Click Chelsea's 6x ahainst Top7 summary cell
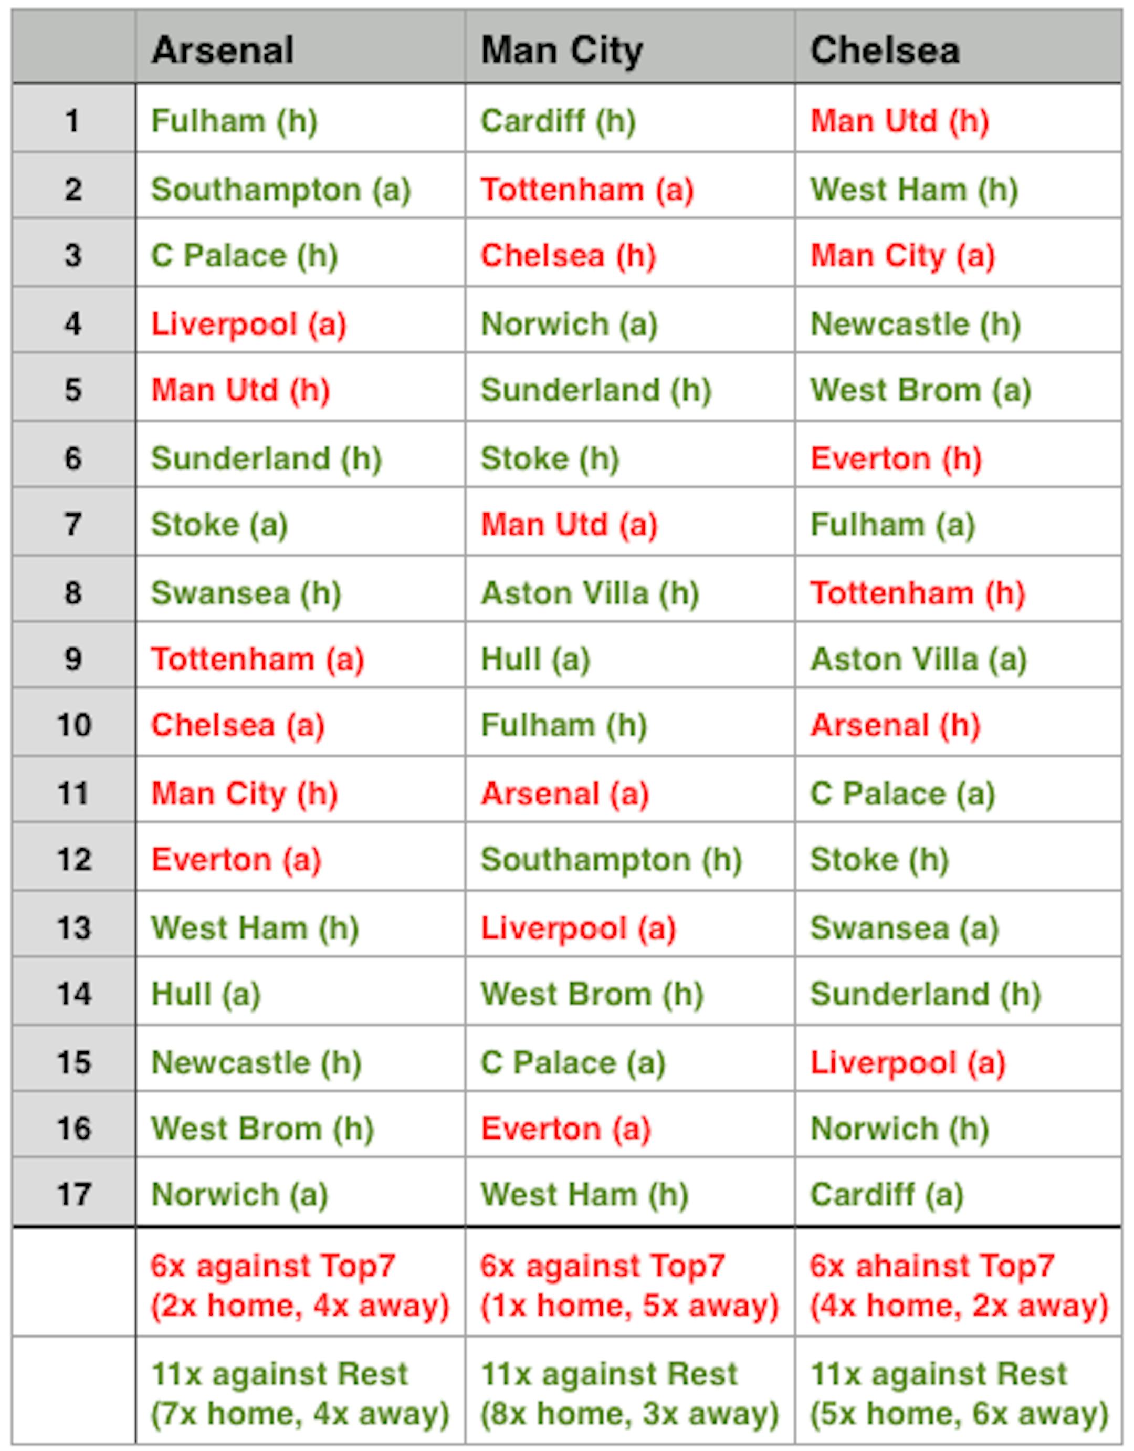 tap(958, 1286)
